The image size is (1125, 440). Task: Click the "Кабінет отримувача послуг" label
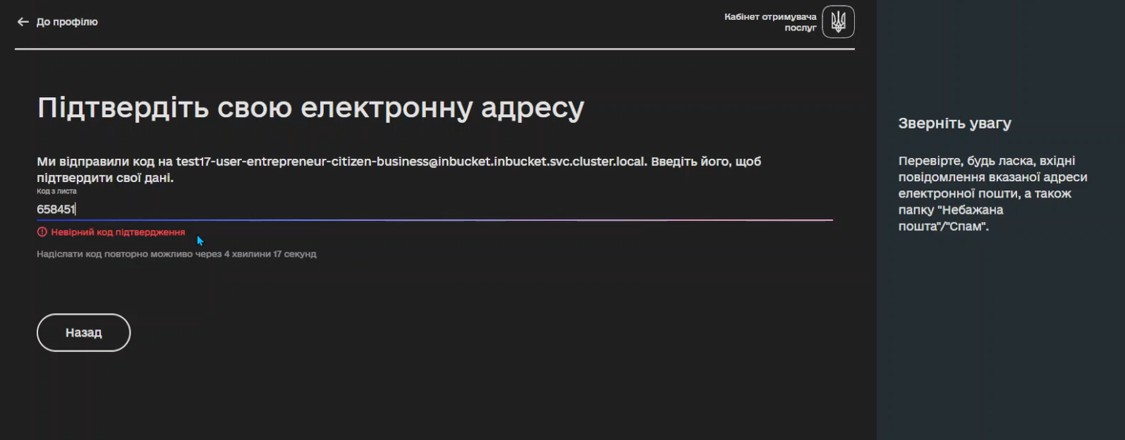(771, 22)
